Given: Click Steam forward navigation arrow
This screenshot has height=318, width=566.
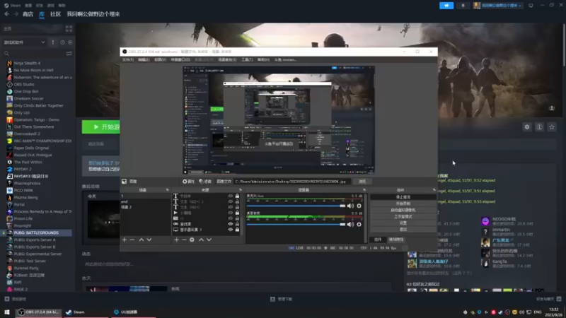Looking at the screenshot, I should click(16, 14).
